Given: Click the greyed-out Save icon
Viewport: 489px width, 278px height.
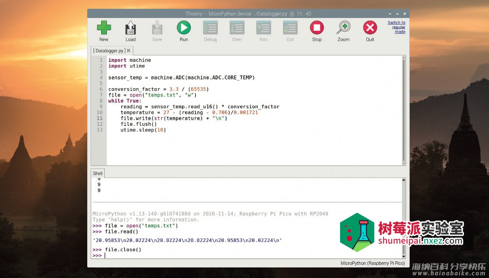Looking at the screenshot, I should [157, 31].
